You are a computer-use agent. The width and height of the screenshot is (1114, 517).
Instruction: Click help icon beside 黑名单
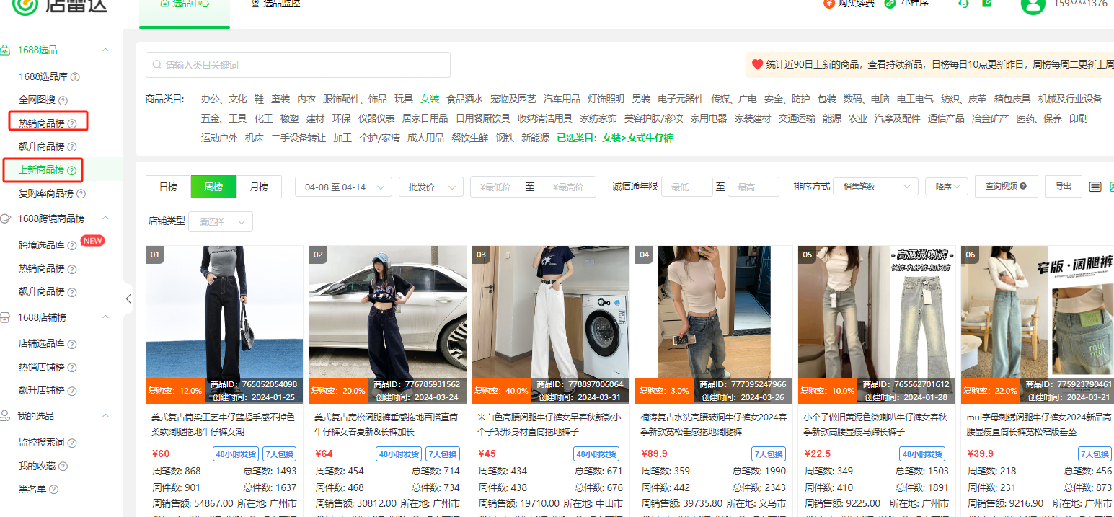pos(54,489)
